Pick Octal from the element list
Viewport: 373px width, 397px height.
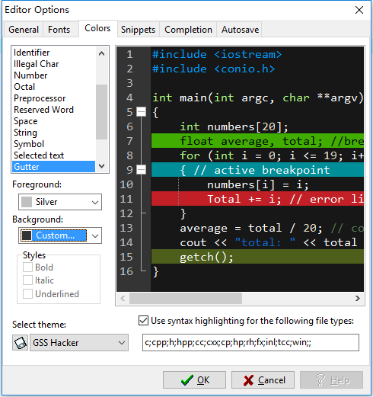(53, 87)
